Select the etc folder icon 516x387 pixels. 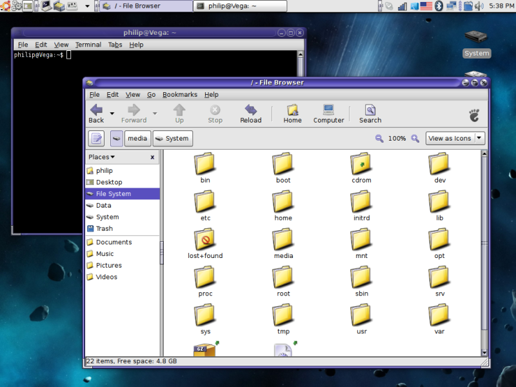pos(204,201)
